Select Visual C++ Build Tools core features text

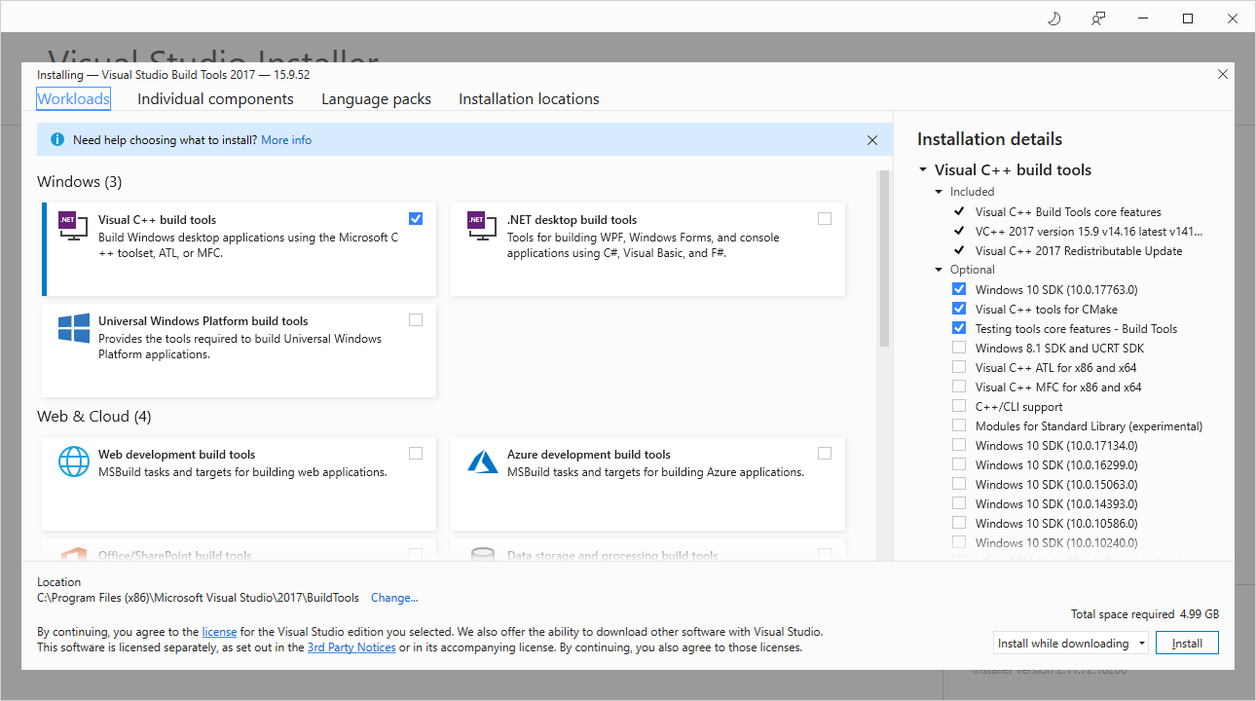(1068, 211)
